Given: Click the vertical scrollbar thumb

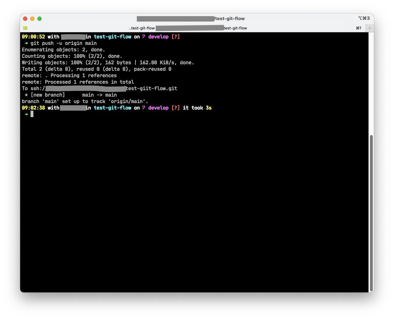Looking at the screenshot, I should click(x=371, y=212).
